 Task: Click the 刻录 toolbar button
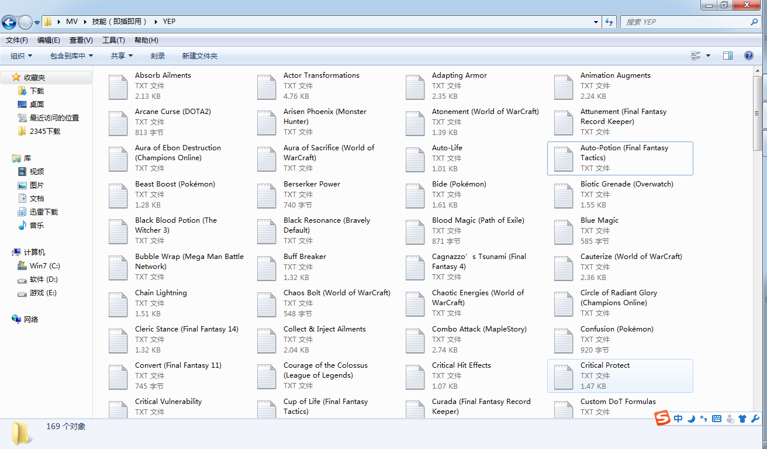[x=158, y=56]
